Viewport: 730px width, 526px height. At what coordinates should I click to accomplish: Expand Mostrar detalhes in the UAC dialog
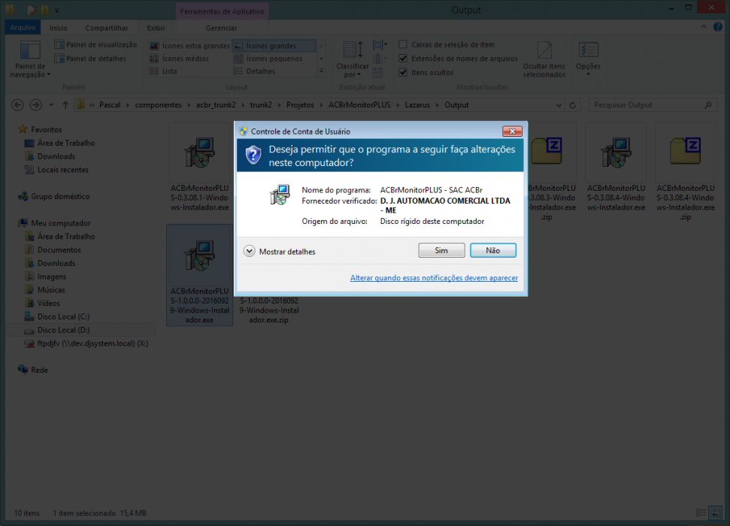280,252
